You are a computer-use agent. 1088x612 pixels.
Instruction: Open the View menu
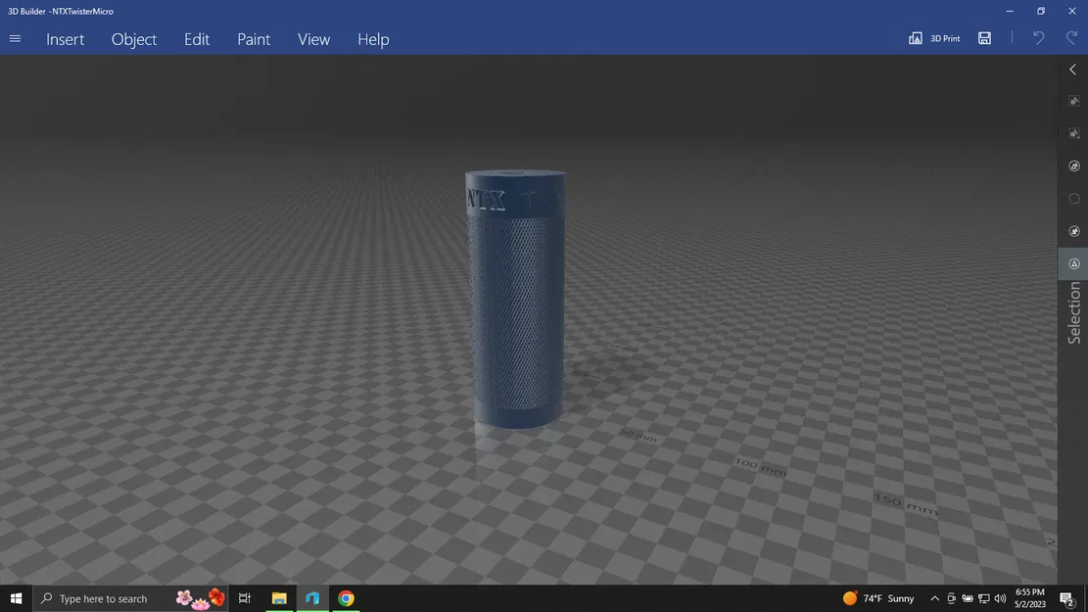click(x=313, y=39)
